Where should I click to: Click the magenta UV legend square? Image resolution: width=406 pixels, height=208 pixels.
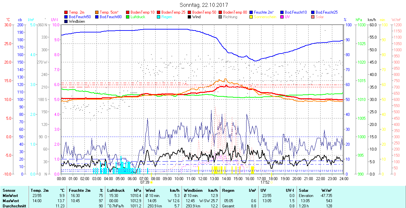[282, 17]
